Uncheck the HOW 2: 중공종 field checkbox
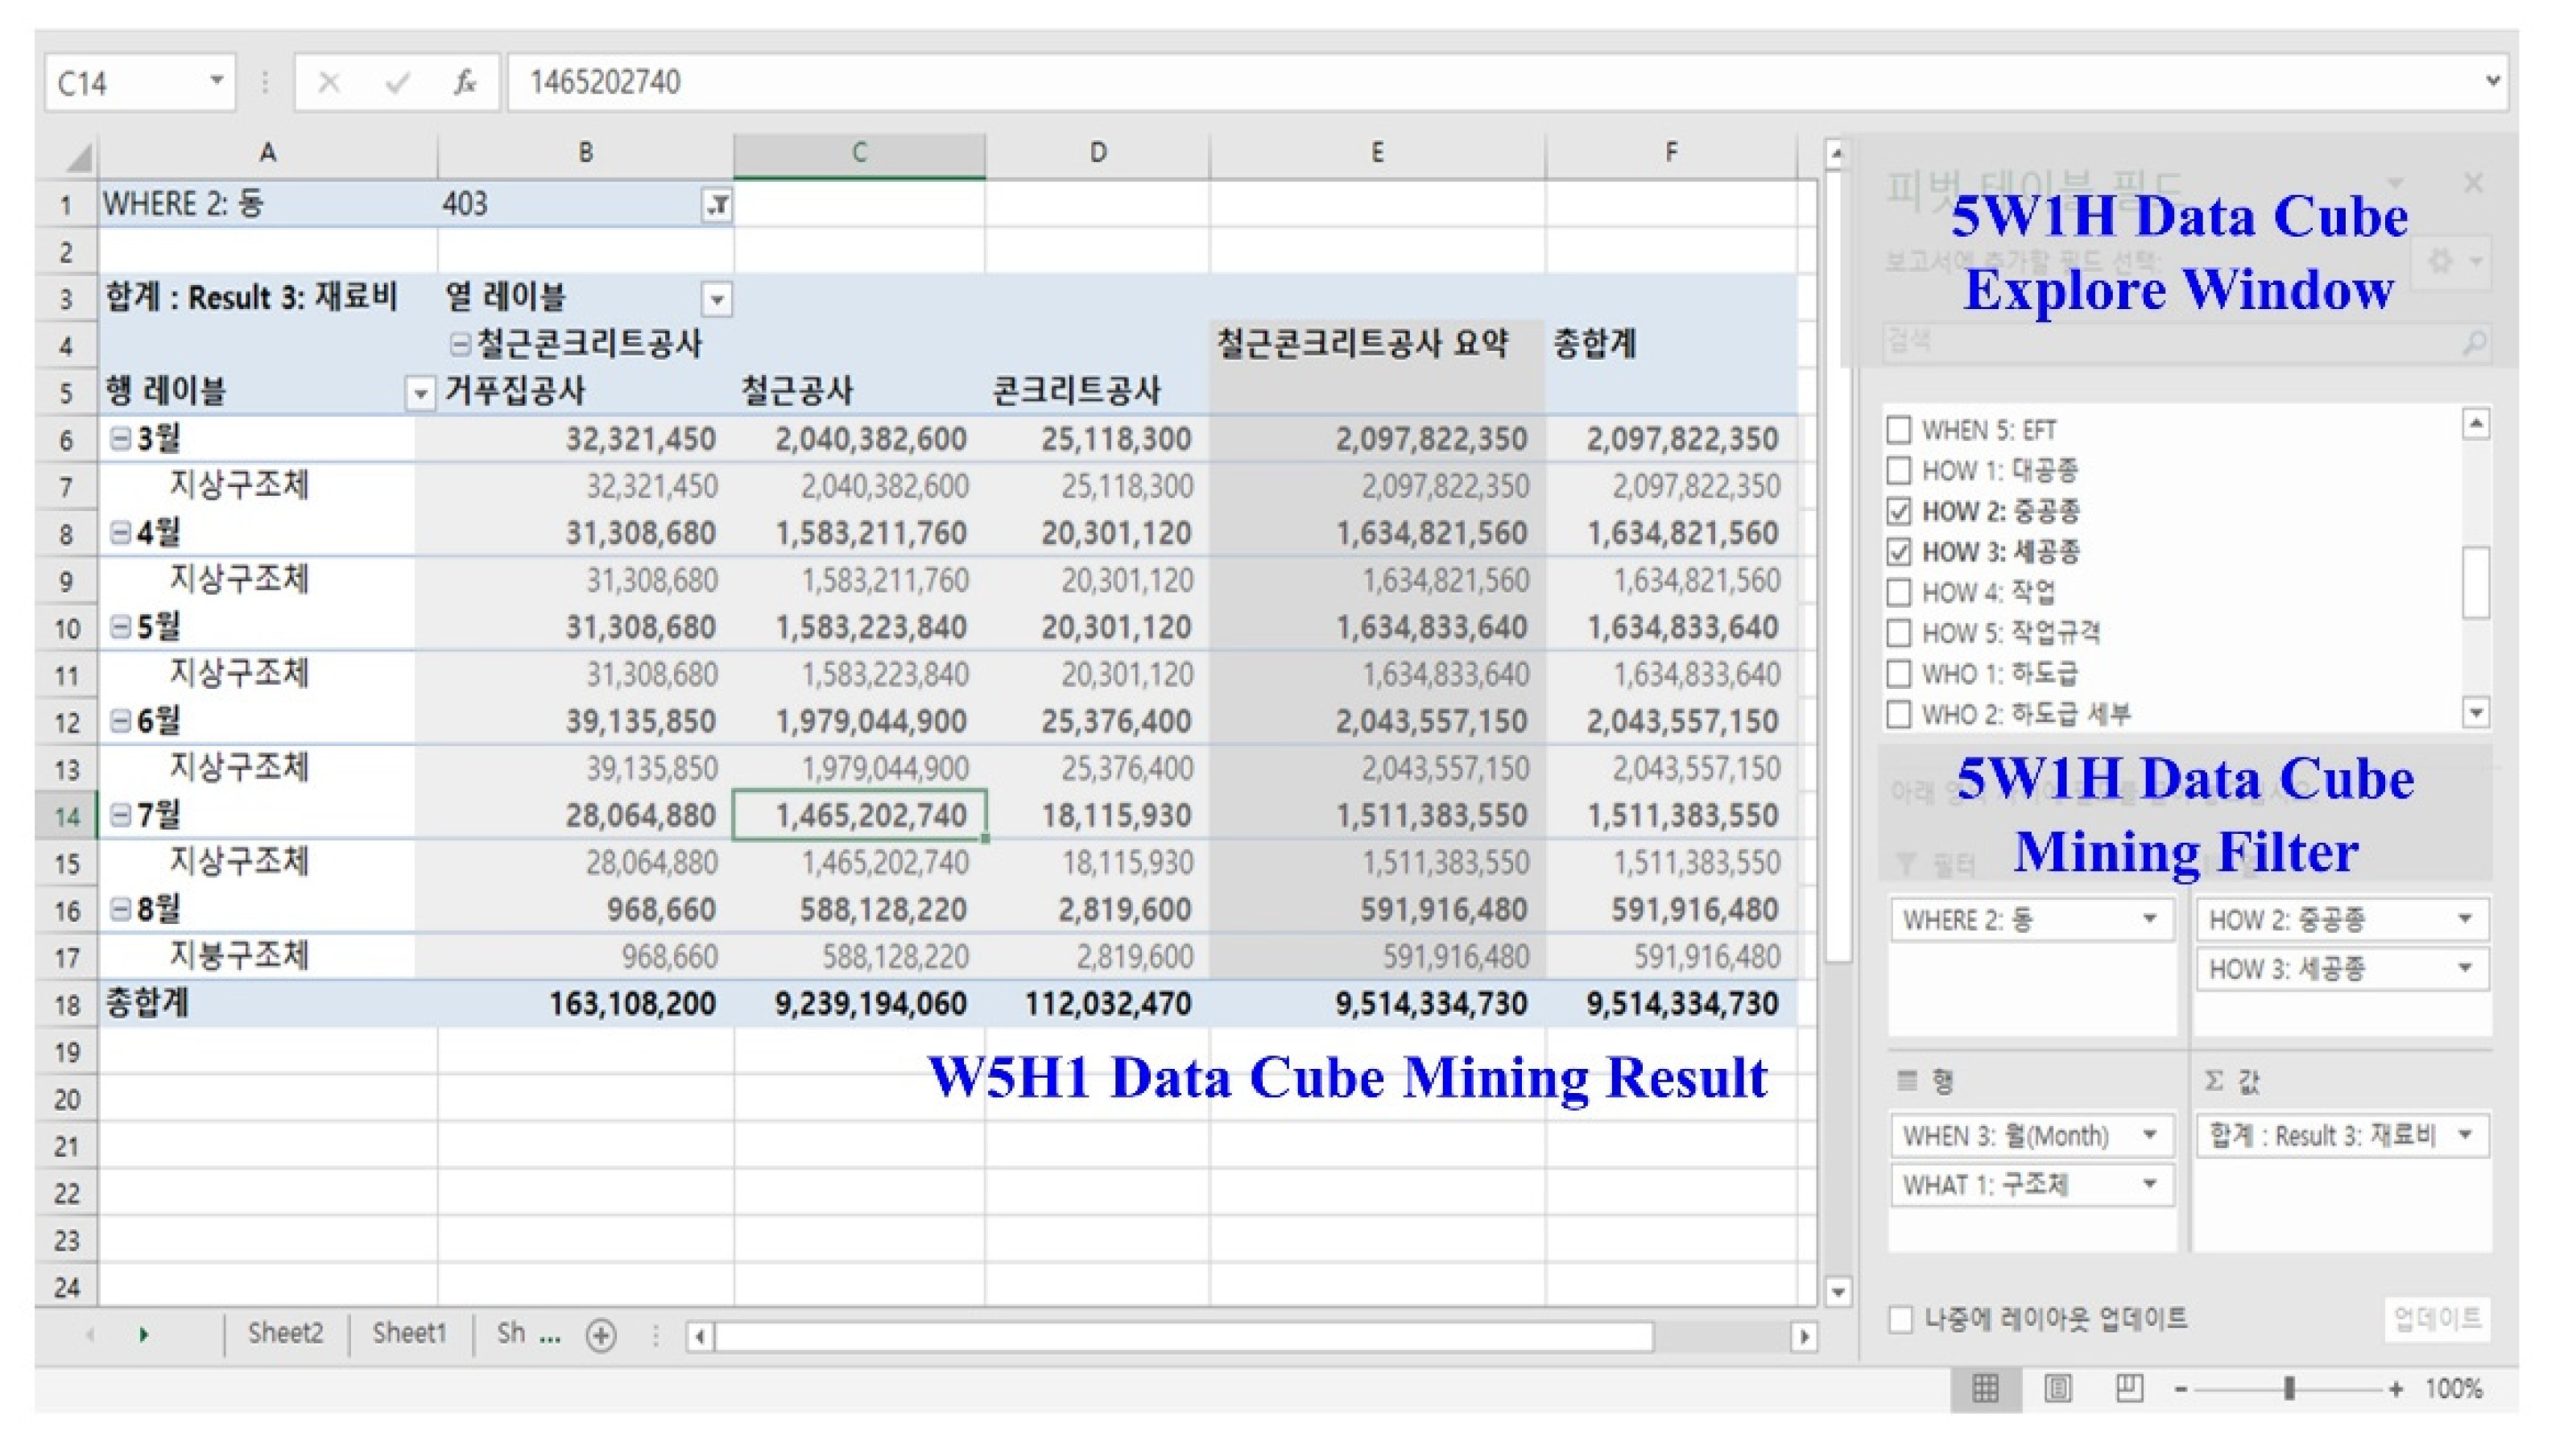Screen dimensions: 2576x1444 tap(1899, 512)
